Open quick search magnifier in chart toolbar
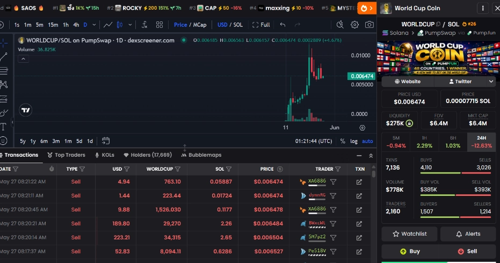 pos(340,25)
